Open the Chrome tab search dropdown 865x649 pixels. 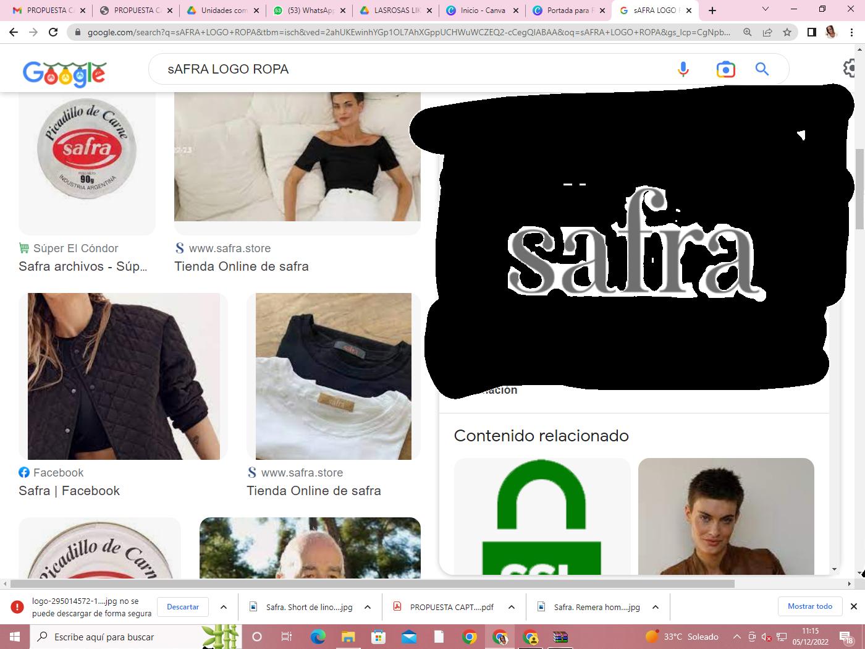coord(766,9)
